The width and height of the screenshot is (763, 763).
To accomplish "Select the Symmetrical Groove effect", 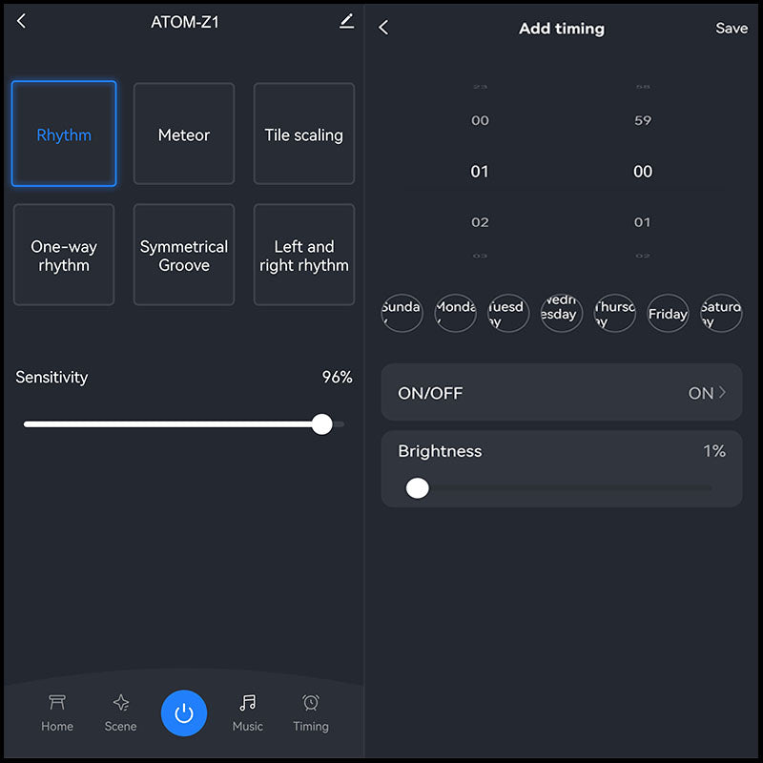I will pyautogui.click(x=183, y=255).
